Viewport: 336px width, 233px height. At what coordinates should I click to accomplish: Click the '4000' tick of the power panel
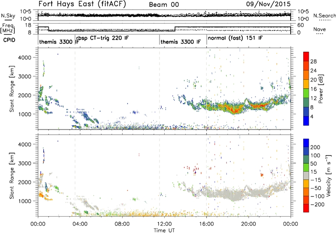pos(24,58)
